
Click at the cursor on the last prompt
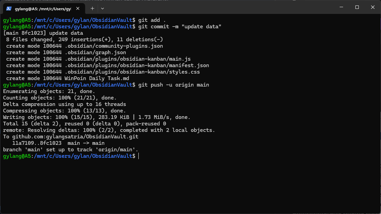pos(139,156)
